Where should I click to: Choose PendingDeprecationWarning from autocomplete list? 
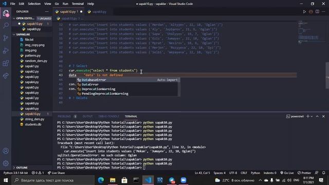(x=127, y=94)
